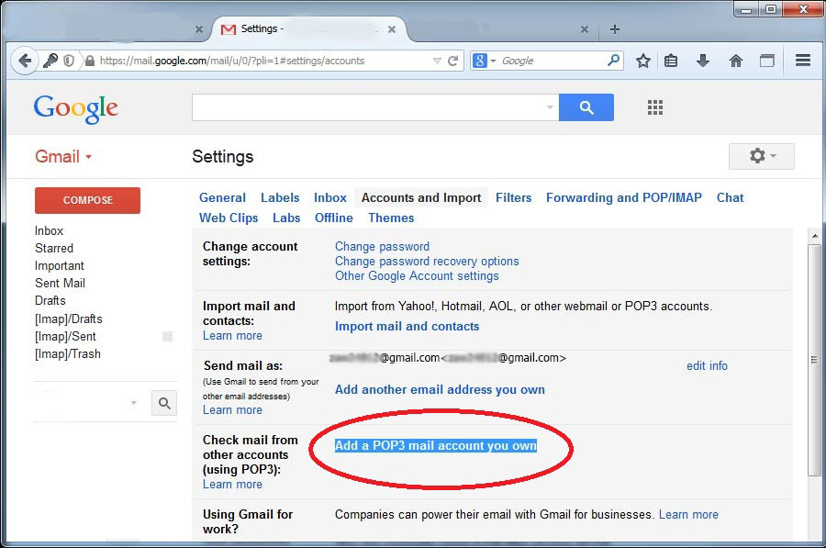Click the shield icon in the address bar

[69, 61]
